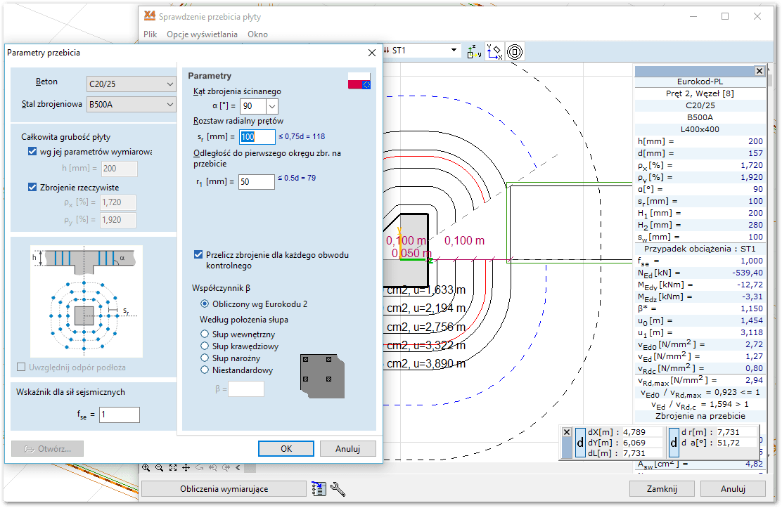Open the shear reinforcement angle α dropdown
Viewport: 782px width, 508px height.
pyautogui.click(x=273, y=107)
